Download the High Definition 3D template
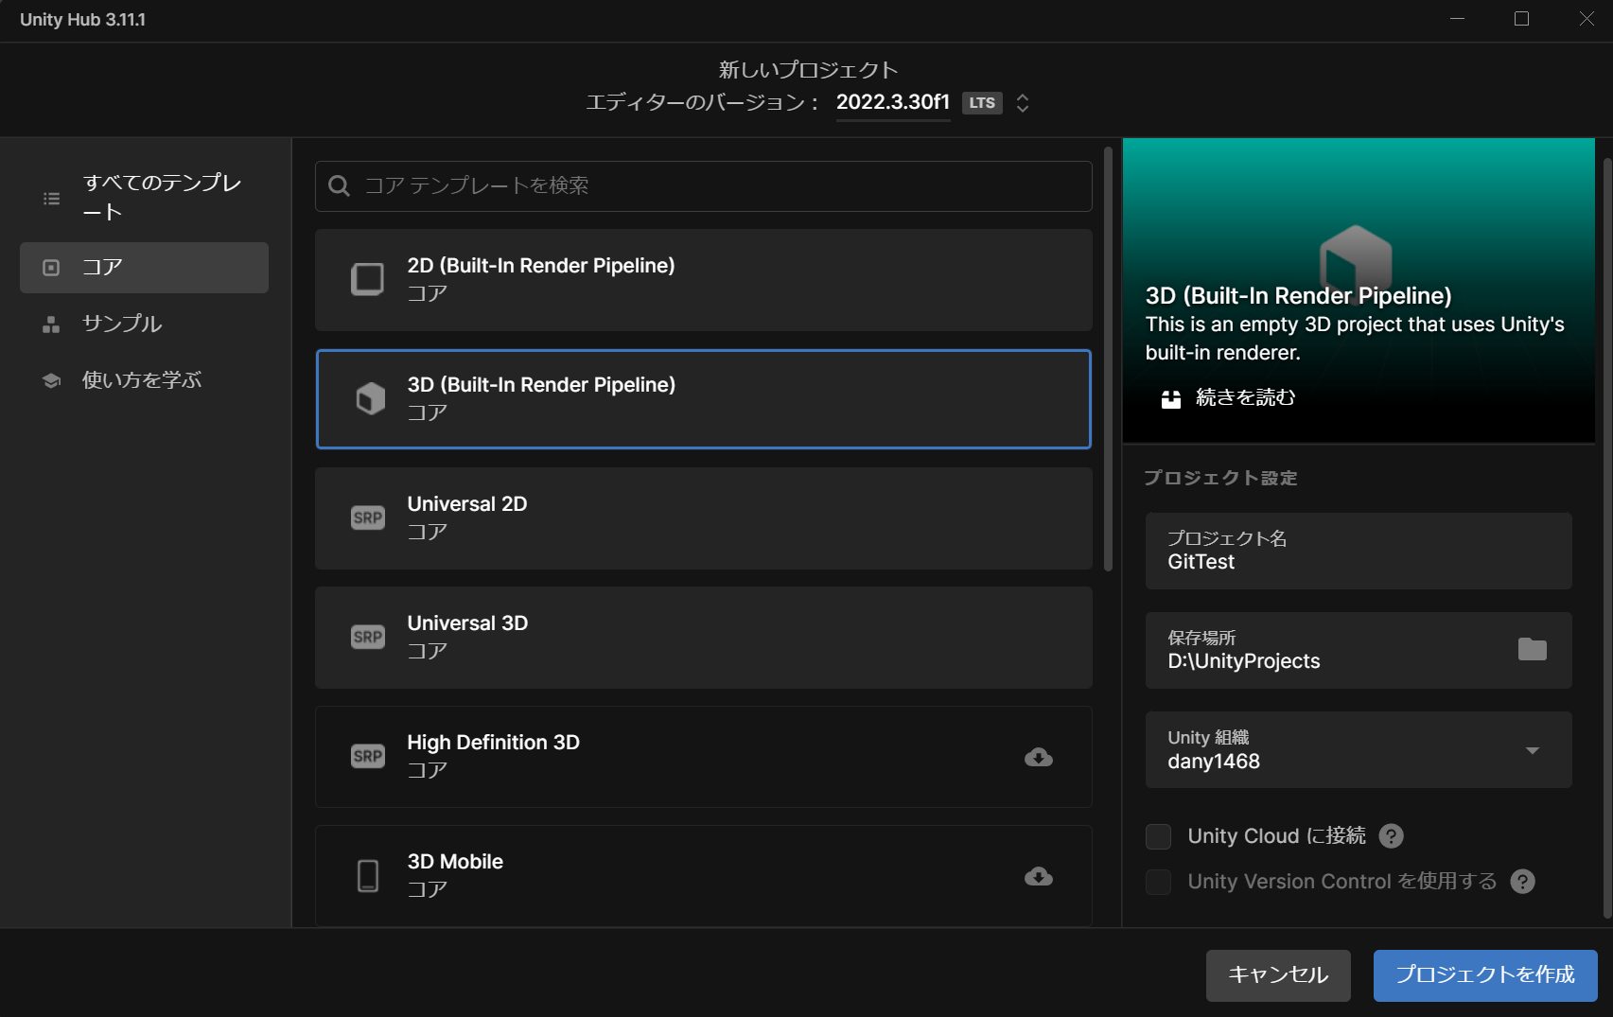The width and height of the screenshot is (1613, 1017). click(x=1039, y=757)
